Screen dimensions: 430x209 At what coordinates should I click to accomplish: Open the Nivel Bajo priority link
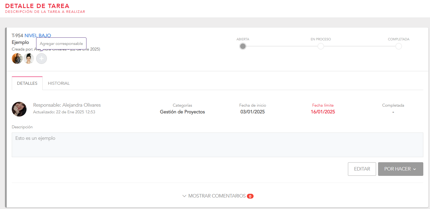point(38,36)
